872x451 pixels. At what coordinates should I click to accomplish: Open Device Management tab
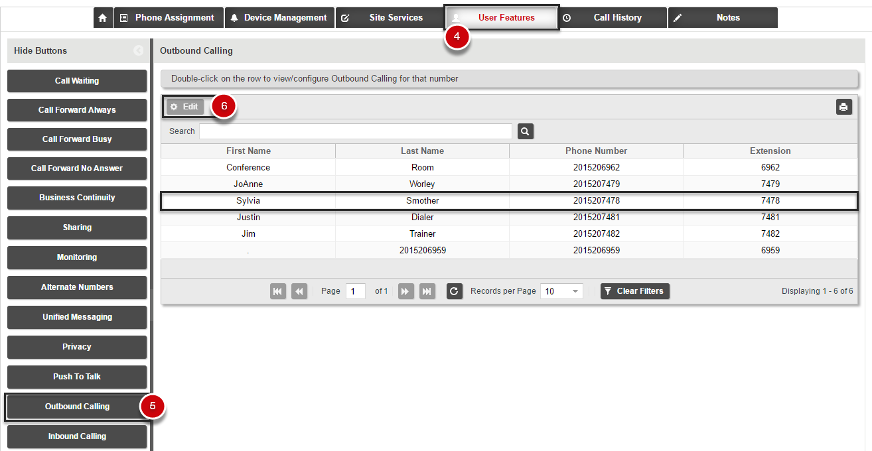pyautogui.click(x=279, y=18)
